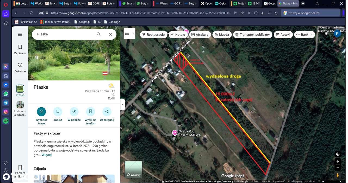Viewport: 348px width, 183px height.
Task: Click the keyboard input tool icon on the map
Action: (127, 34)
